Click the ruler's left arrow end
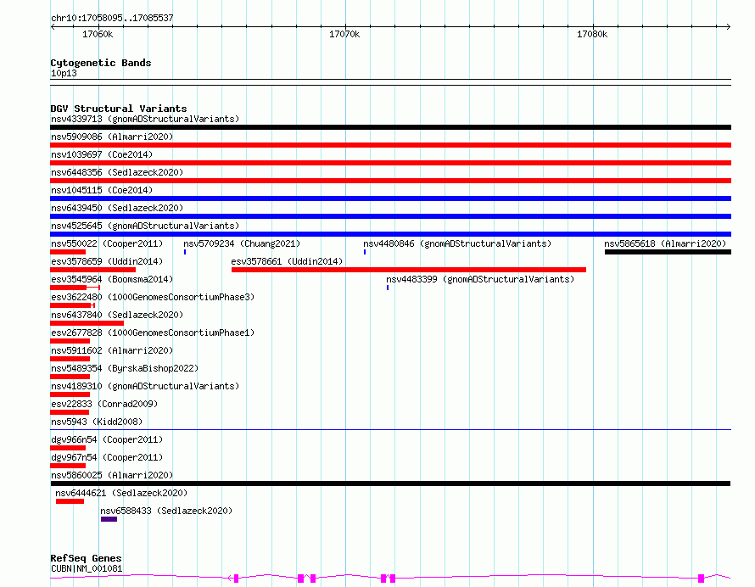 tap(53, 27)
